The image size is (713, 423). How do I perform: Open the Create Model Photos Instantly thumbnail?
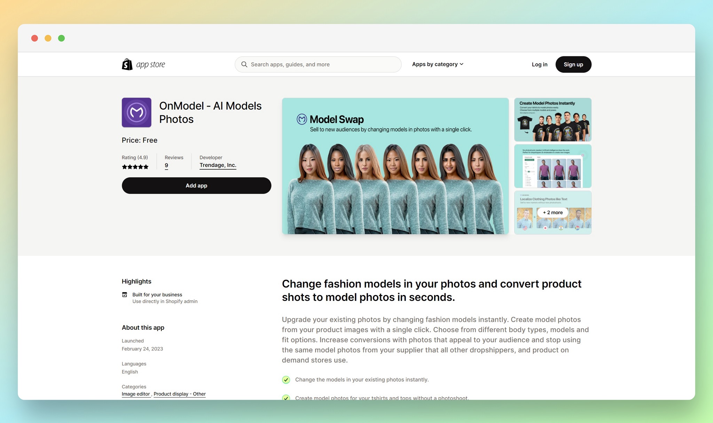click(x=553, y=119)
